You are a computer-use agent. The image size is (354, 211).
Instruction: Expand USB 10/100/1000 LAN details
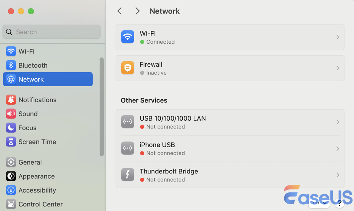(337, 122)
